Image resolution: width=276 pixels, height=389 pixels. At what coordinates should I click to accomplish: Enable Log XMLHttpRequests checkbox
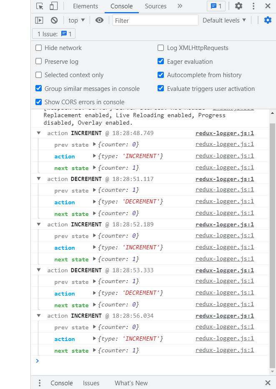tap(161, 48)
